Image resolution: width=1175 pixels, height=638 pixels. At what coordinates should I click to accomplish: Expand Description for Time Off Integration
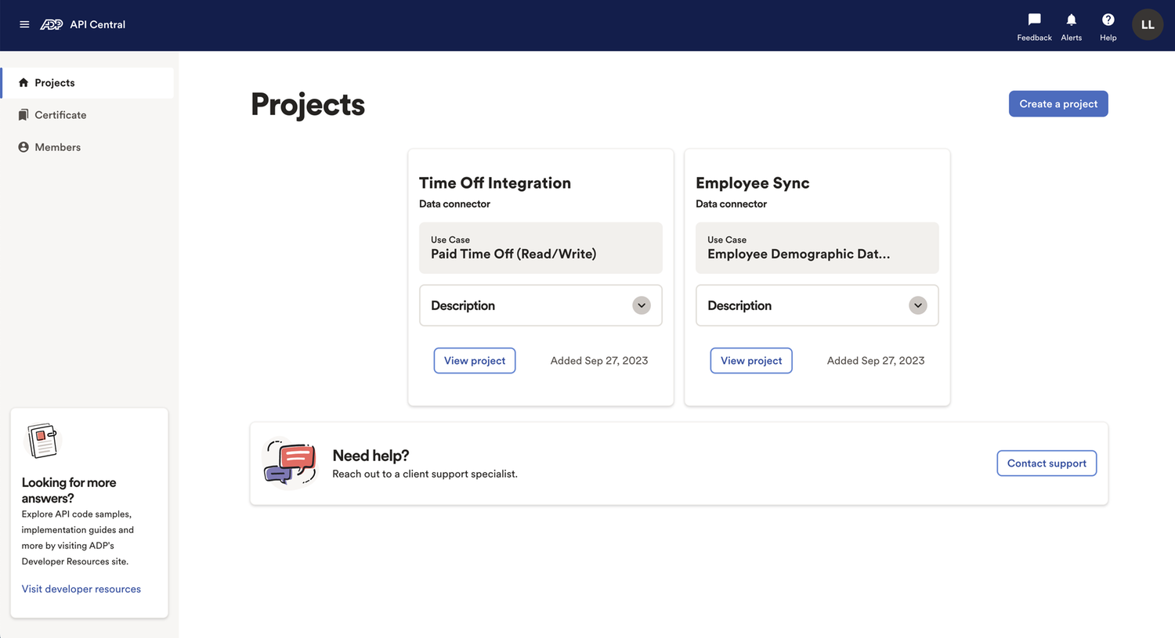(x=641, y=305)
